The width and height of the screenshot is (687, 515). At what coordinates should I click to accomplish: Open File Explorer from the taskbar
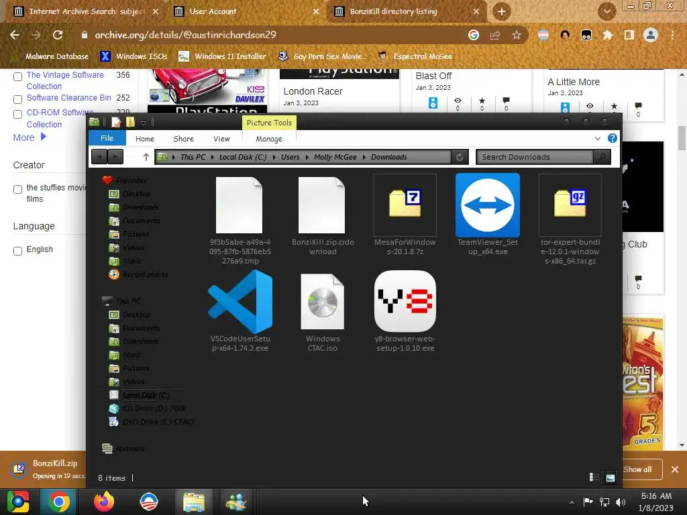click(194, 502)
